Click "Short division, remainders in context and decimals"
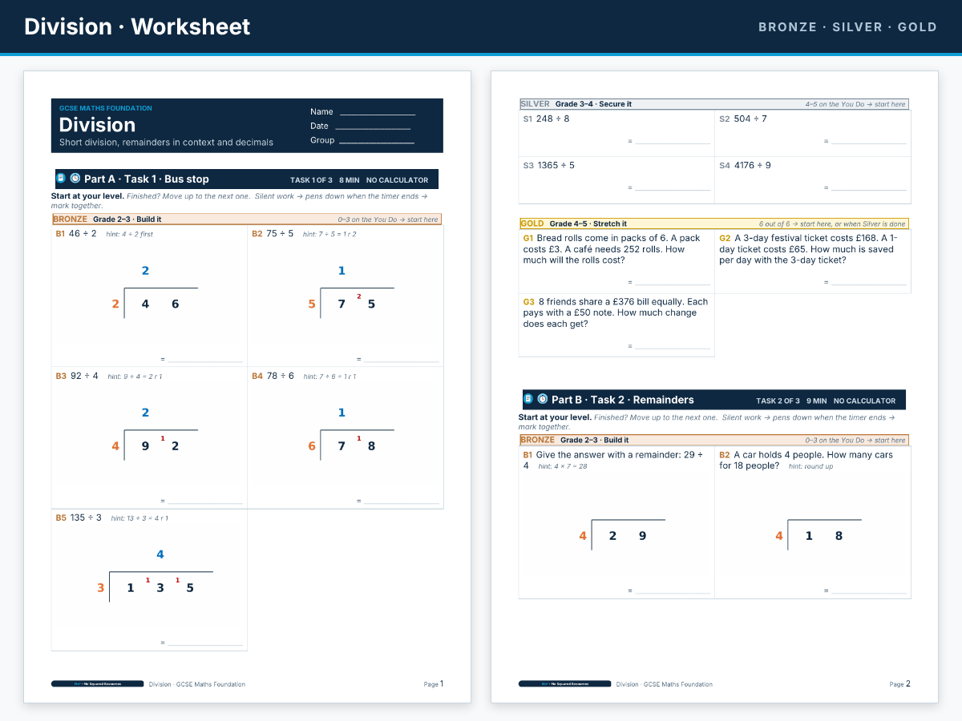Screen dimensions: 962x721 tap(166, 143)
